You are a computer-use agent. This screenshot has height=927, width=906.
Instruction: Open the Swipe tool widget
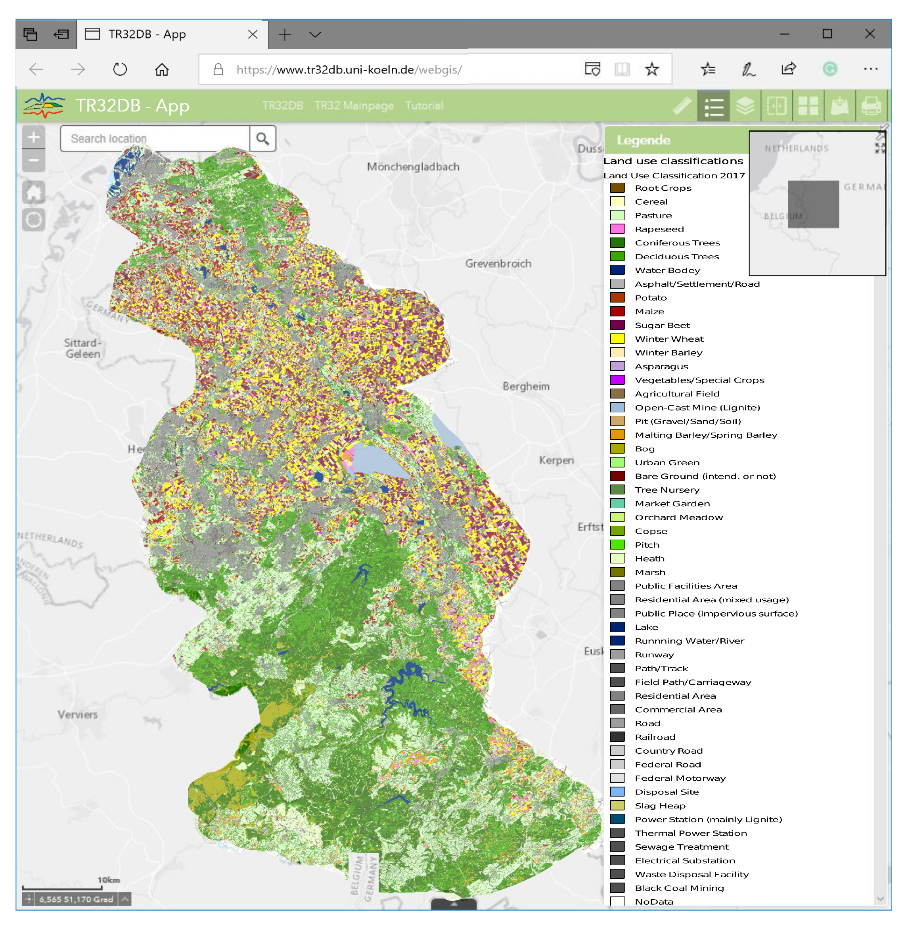coord(776,105)
